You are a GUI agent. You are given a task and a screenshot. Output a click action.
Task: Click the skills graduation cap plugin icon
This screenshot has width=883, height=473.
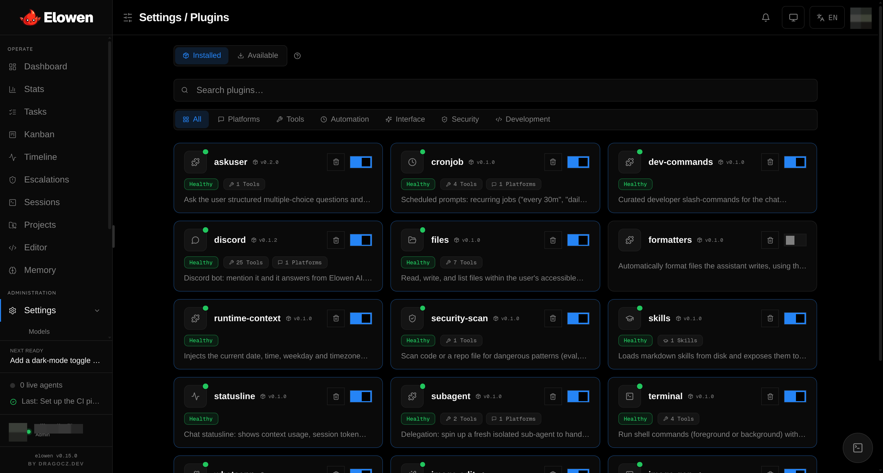(629, 318)
